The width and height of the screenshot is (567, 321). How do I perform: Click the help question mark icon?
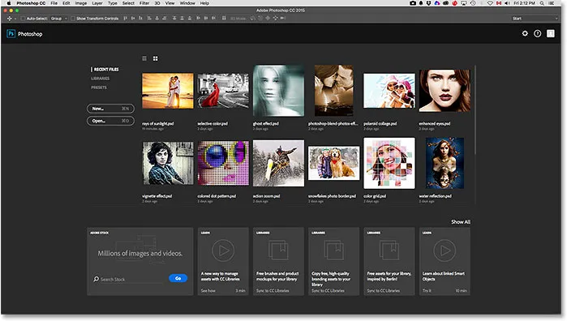pos(538,33)
